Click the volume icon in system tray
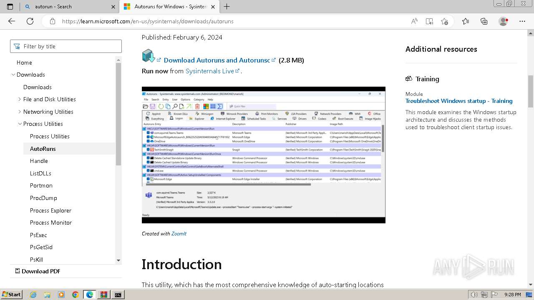 click(474, 295)
